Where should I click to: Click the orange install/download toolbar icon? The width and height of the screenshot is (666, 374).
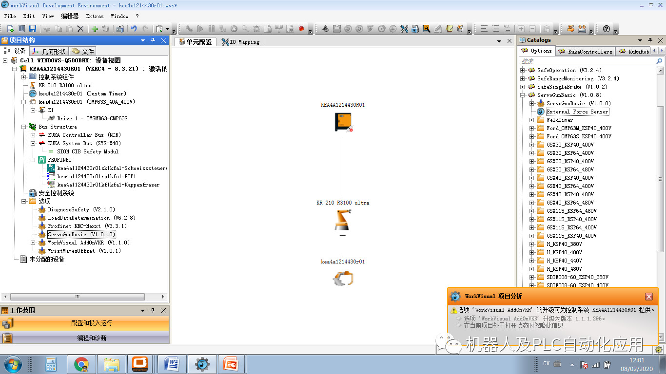coord(582,29)
